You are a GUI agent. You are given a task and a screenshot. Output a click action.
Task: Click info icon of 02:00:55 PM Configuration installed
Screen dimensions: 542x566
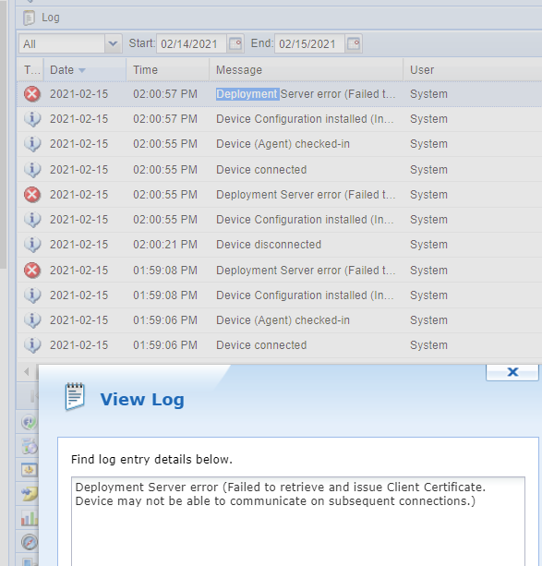pos(32,220)
